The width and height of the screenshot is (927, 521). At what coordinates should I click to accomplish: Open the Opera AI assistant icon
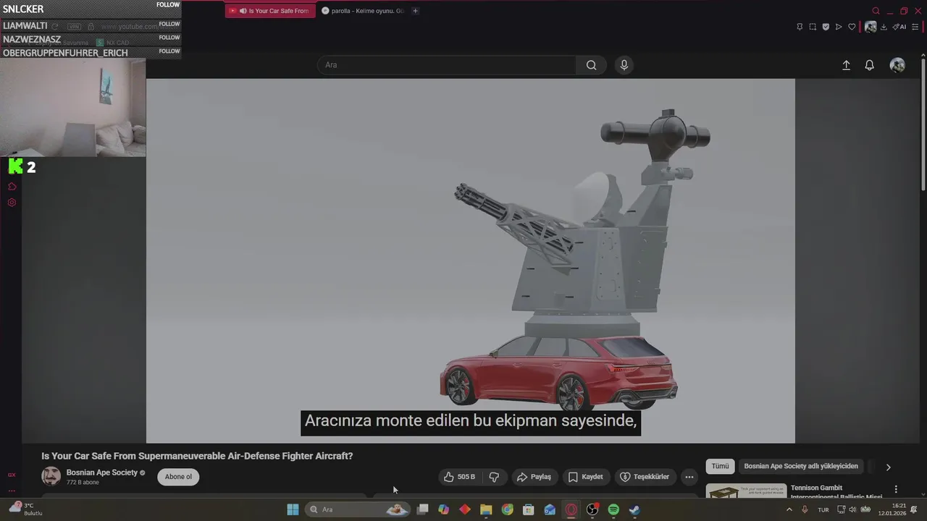click(899, 27)
